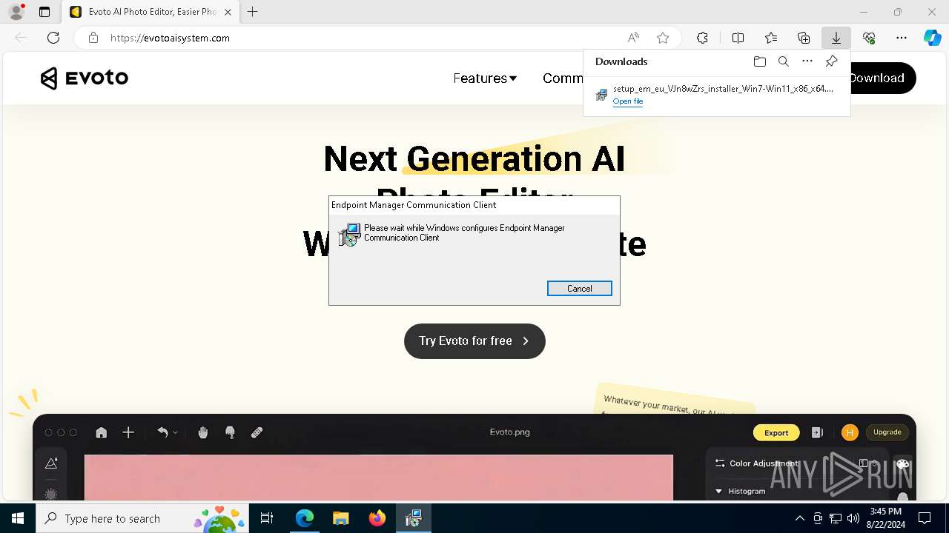Open the tab actions menu icon
This screenshot has width=949, height=533.
44,12
